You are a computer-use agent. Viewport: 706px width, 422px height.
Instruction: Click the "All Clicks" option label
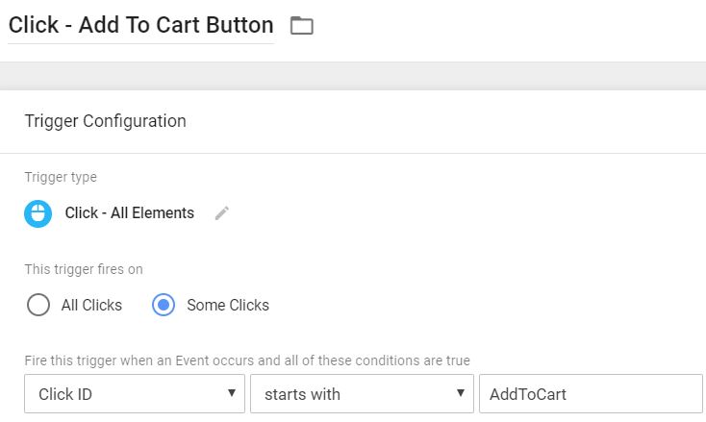point(91,306)
